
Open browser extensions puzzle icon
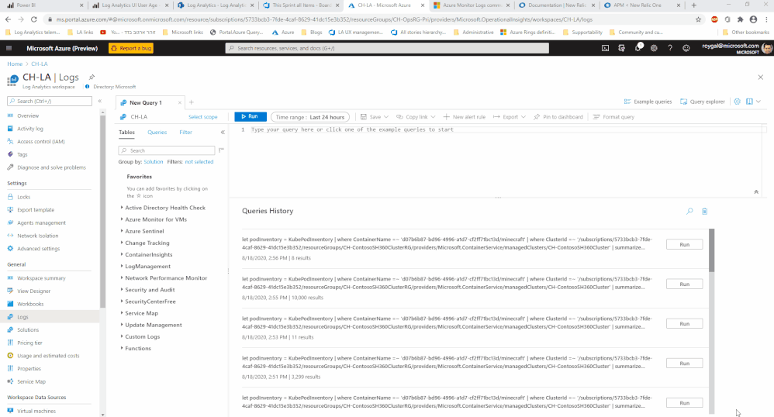[740, 19]
